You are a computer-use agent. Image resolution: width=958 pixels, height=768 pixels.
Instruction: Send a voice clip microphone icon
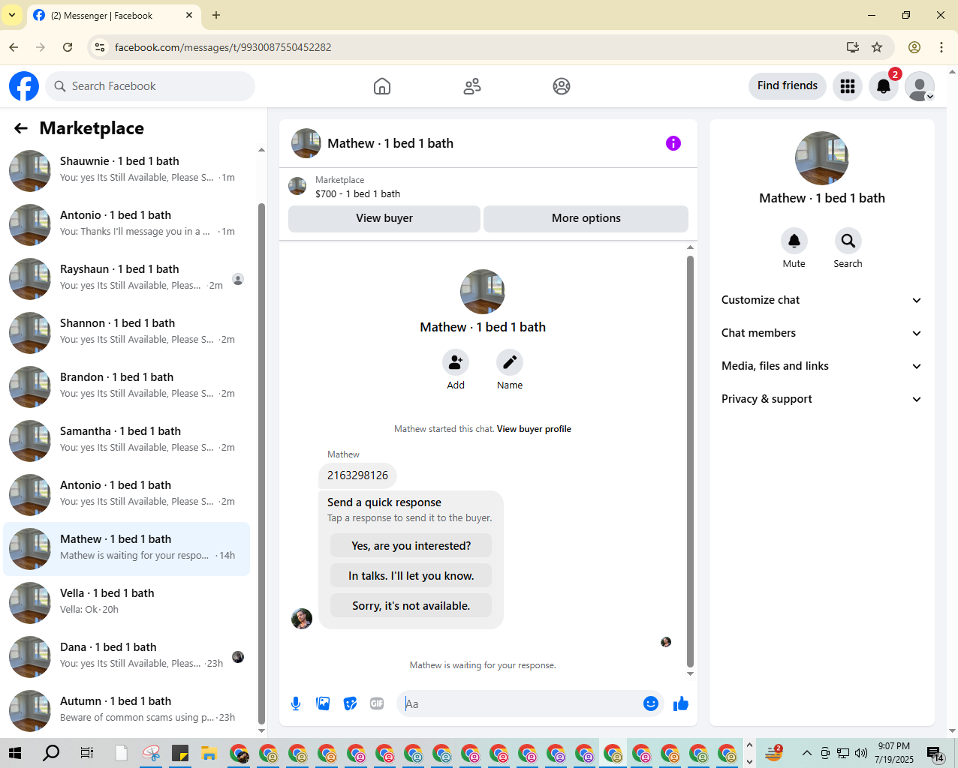(296, 703)
